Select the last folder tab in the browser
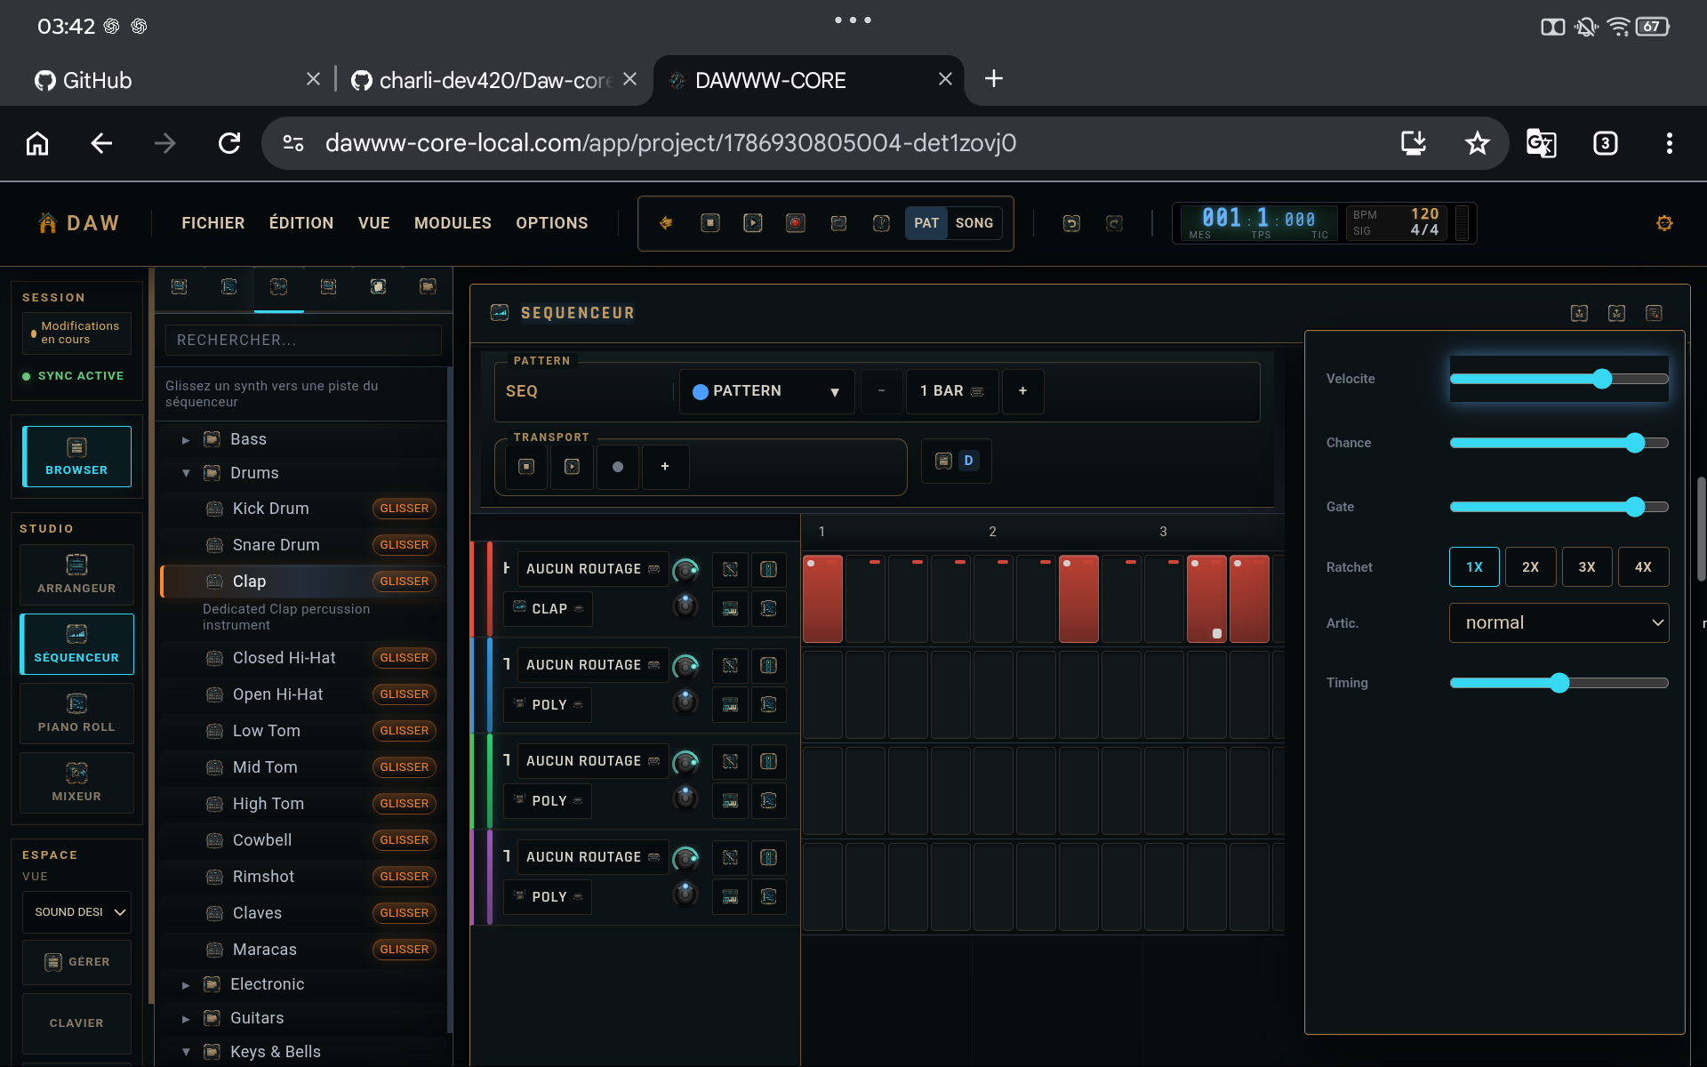The image size is (1707, 1067). pyautogui.click(x=428, y=286)
